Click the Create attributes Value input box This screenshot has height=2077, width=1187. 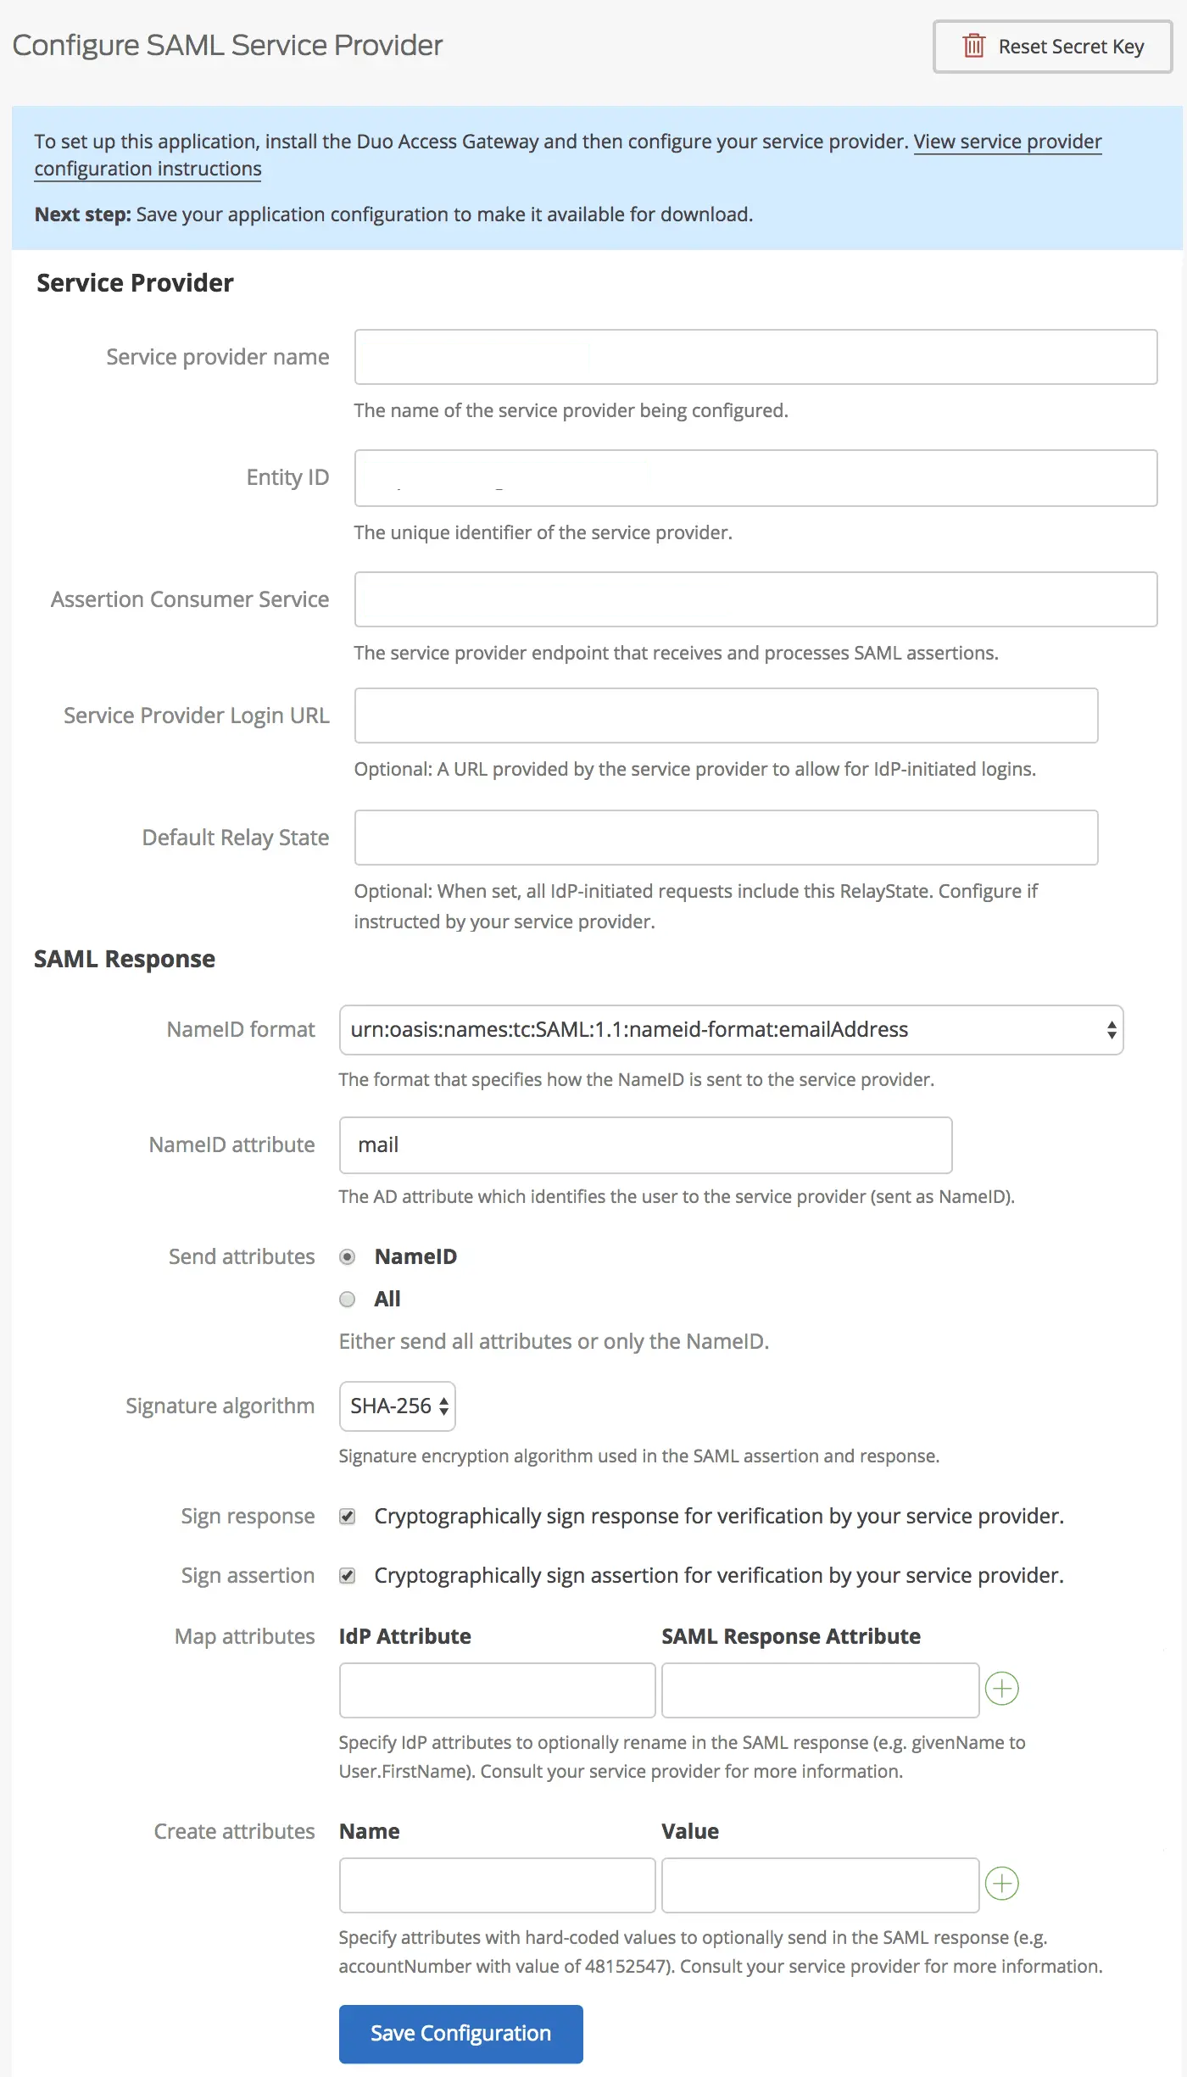click(821, 1885)
